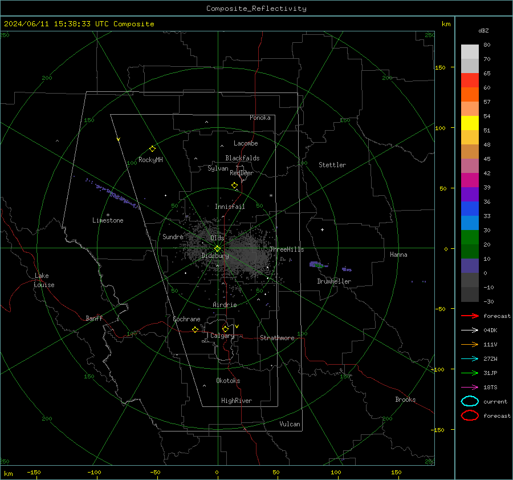Click the yellow diamond marker under Cochrane
Viewport: 513px width, 480px height.
tap(196, 329)
